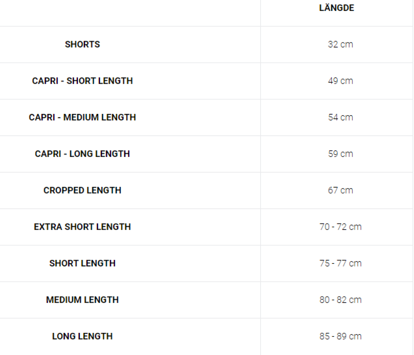Select the CROPPED LENGTH row label
Image resolution: width=414 pixels, height=355 pixels.
(82, 190)
